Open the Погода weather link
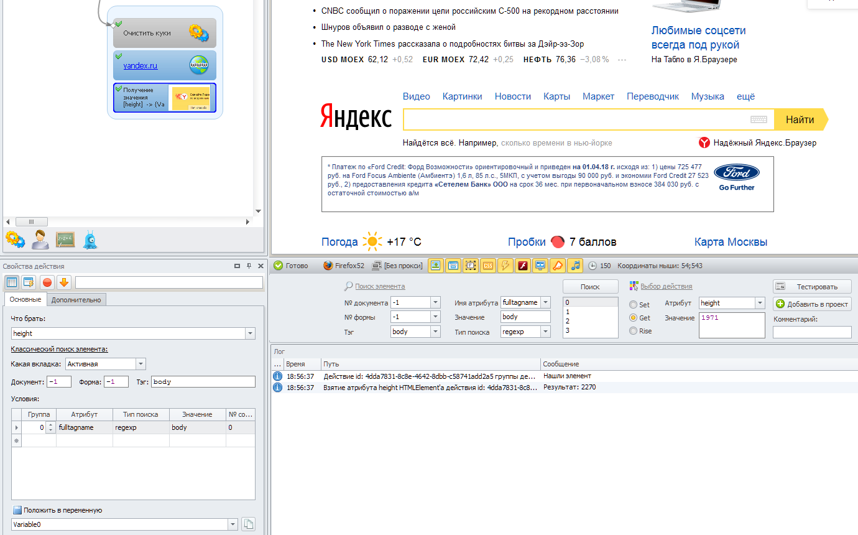Image resolution: width=858 pixels, height=535 pixels. (339, 242)
